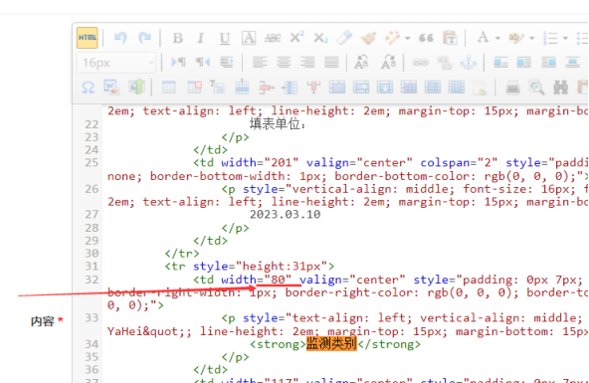The image size is (589, 383).
Task: Click the blockquote quotation marks icon
Action: tap(426, 38)
